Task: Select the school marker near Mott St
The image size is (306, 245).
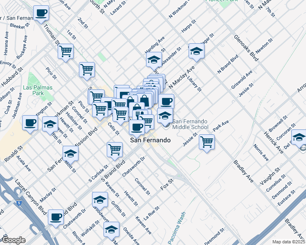Action: tap(70, 154)
